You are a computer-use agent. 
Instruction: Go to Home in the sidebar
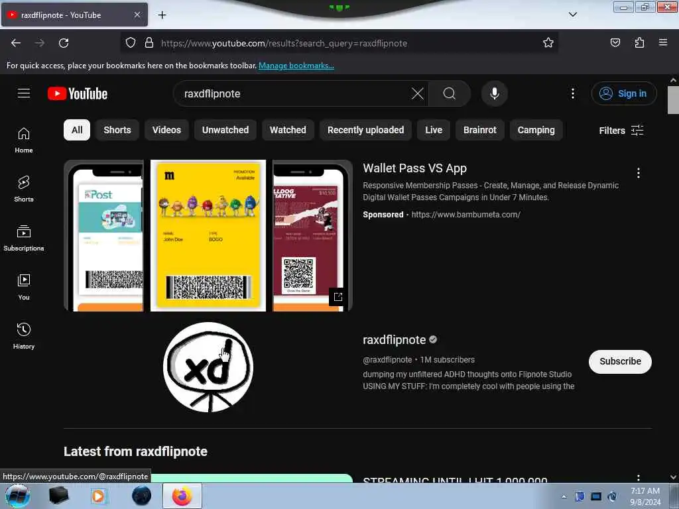(24, 141)
